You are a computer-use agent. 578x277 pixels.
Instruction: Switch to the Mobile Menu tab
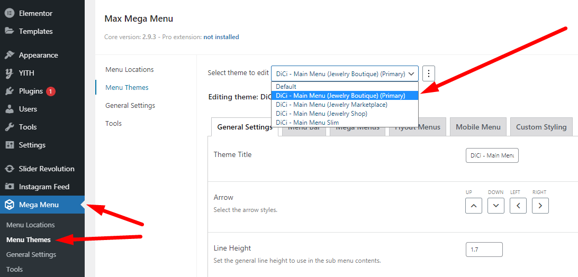(x=478, y=127)
